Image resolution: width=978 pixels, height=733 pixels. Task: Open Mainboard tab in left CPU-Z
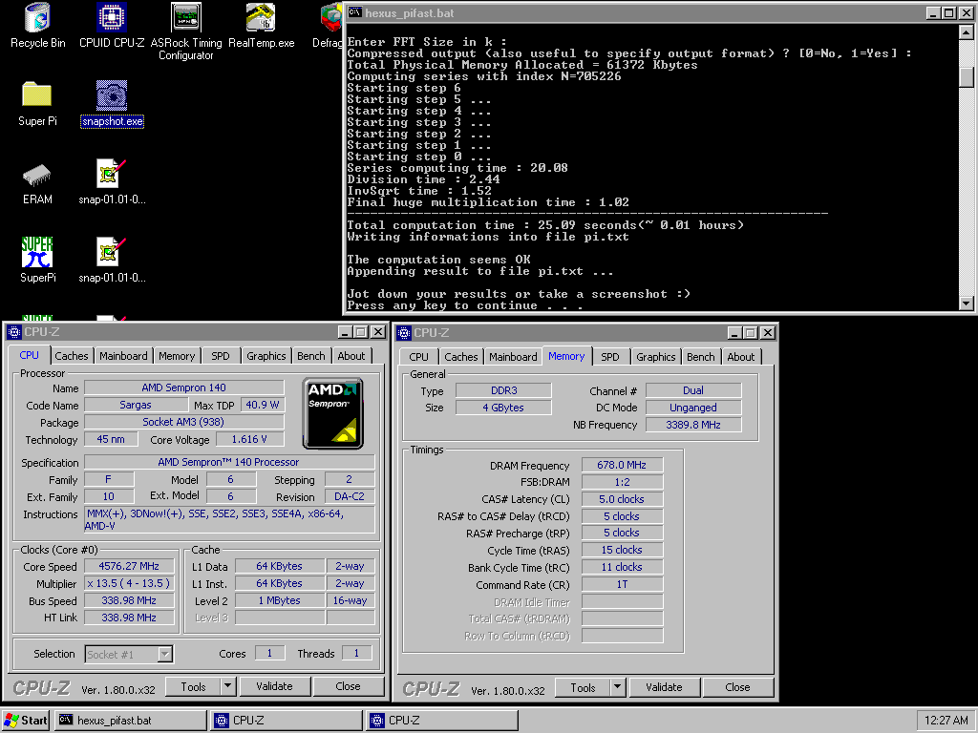pyautogui.click(x=123, y=356)
